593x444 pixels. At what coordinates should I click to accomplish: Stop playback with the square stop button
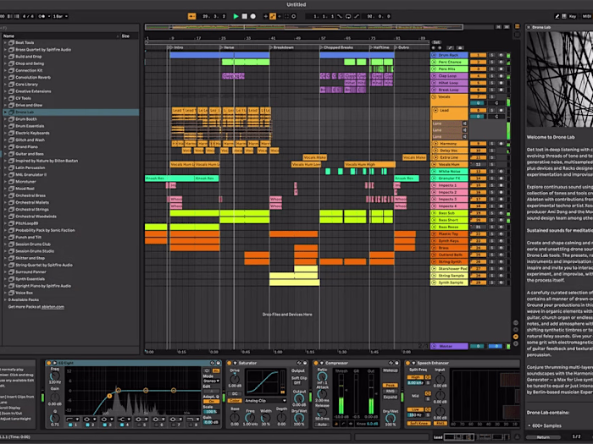[x=244, y=16]
